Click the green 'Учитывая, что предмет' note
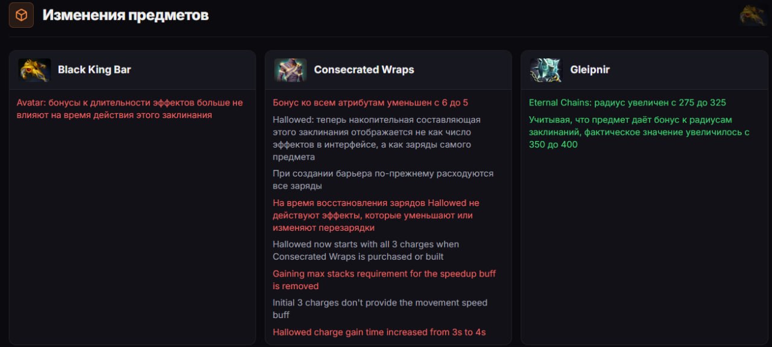Screen dimensions: 772x347 pos(639,132)
